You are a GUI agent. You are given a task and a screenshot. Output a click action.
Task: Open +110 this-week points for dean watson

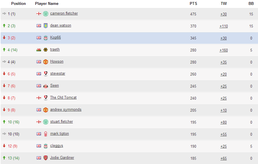224,26
